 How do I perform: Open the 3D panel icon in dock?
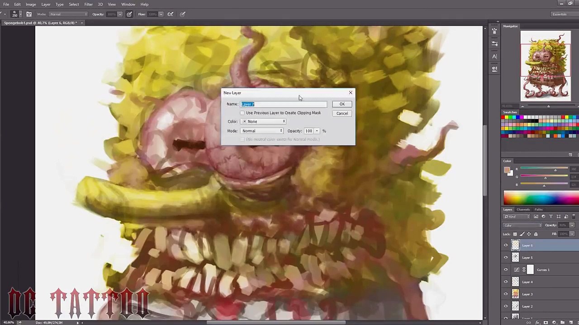(494, 69)
